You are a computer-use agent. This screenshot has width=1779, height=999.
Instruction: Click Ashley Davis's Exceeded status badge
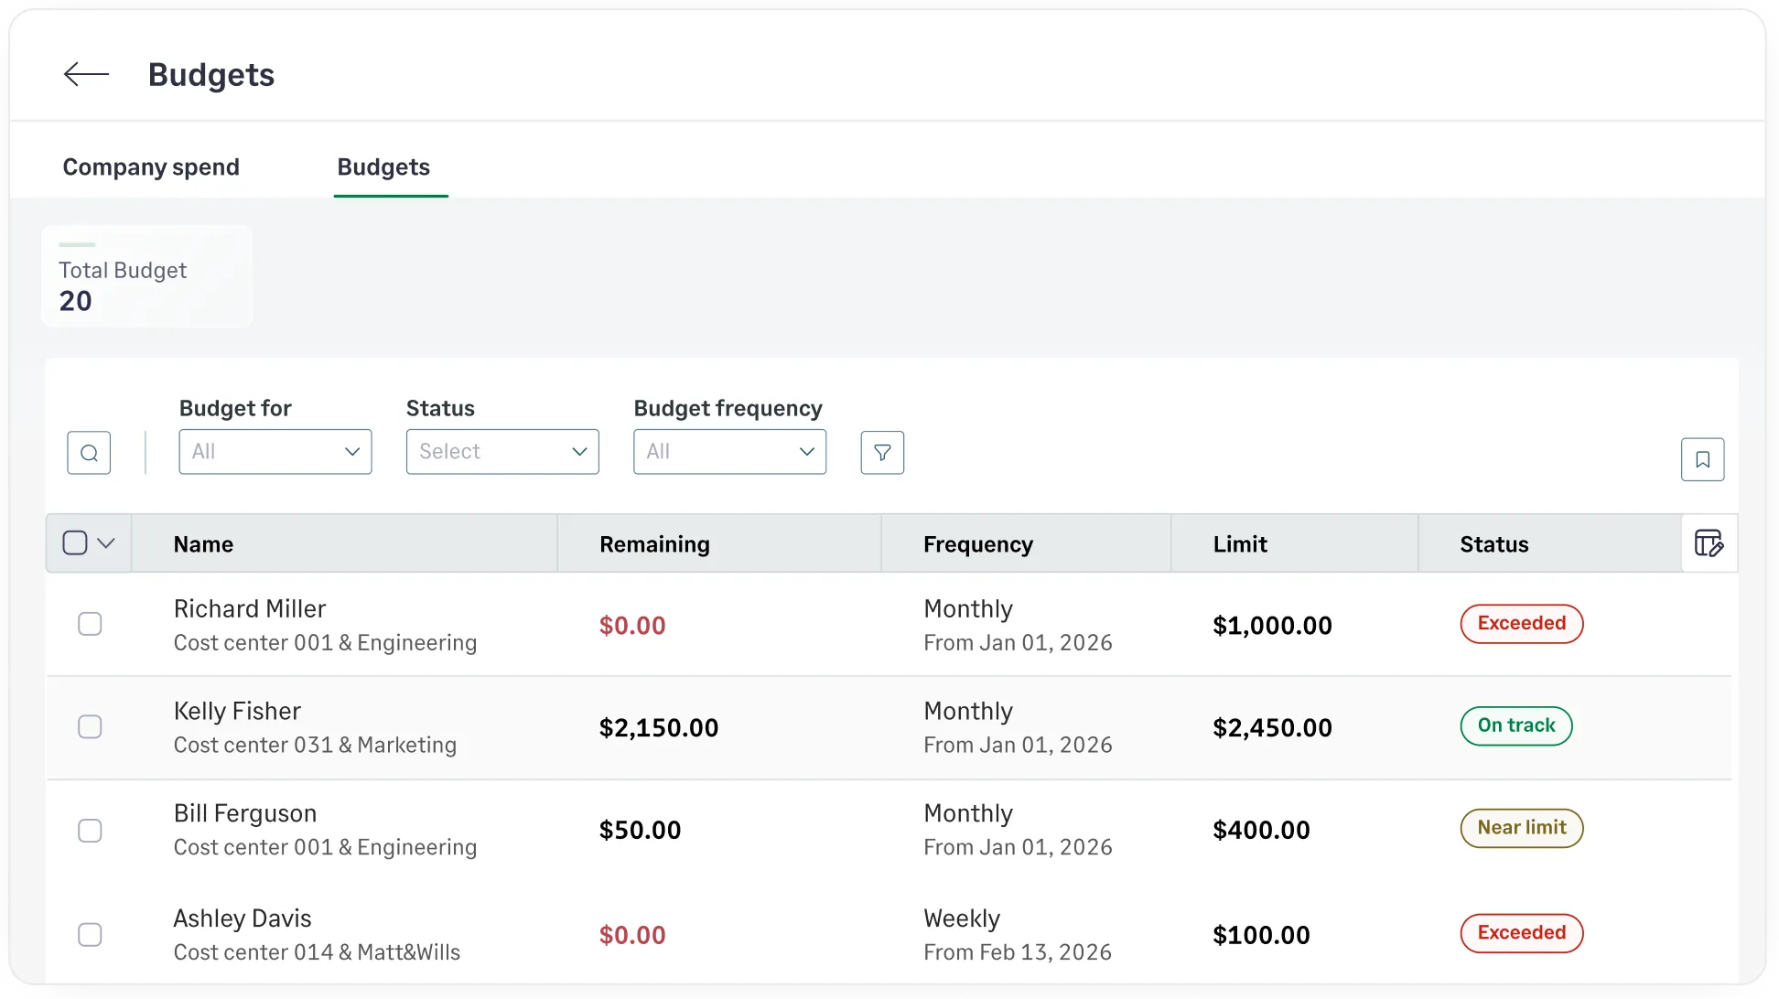tap(1521, 933)
